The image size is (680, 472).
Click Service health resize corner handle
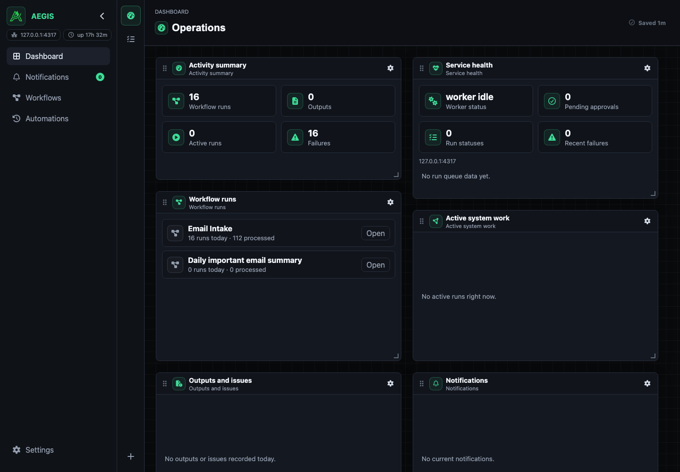pyautogui.click(x=653, y=194)
